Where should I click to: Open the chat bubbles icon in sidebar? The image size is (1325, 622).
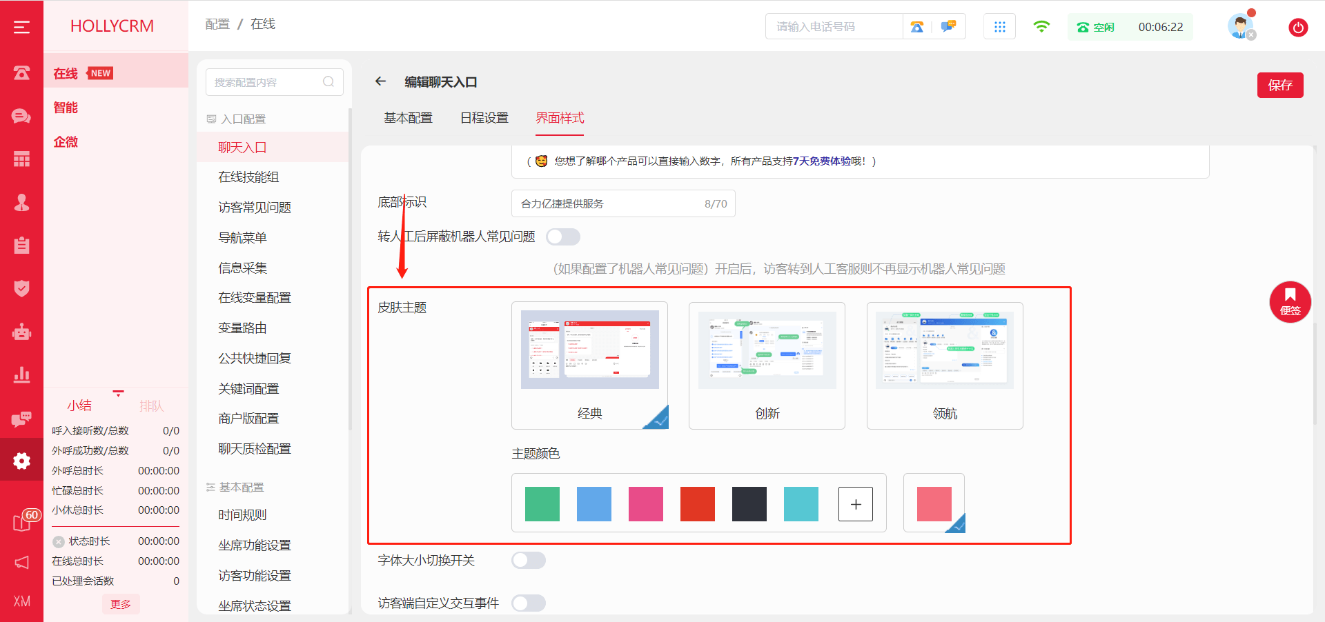pos(21,116)
